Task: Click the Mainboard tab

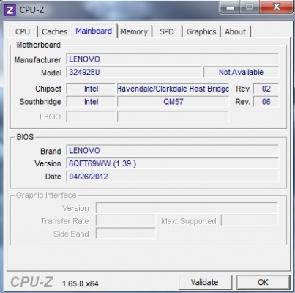Action: pyautogui.click(x=94, y=31)
